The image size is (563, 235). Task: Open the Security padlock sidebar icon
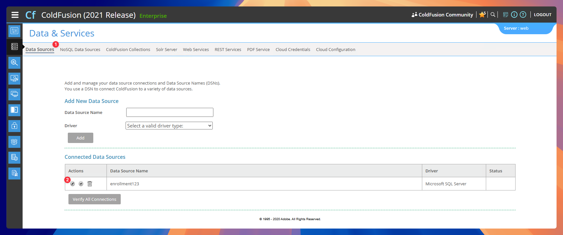[15, 126]
